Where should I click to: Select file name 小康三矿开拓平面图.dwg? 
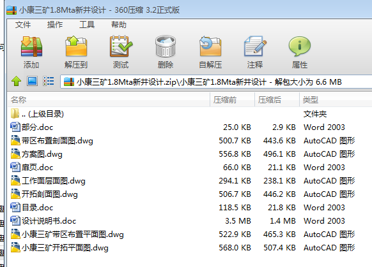click(x=65, y=248)
